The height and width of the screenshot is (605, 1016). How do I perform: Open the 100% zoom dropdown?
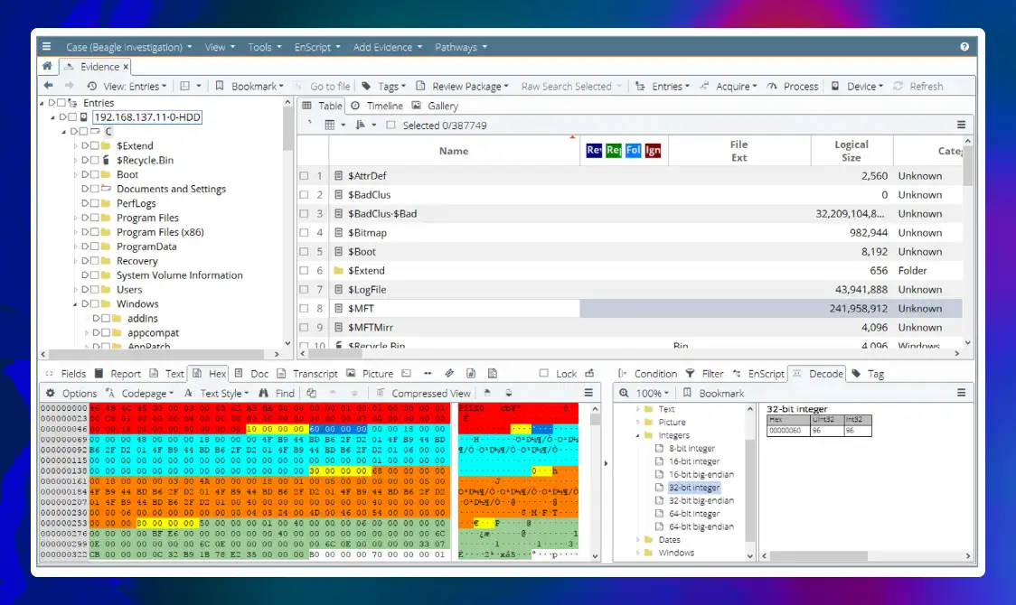coord(653,393)
